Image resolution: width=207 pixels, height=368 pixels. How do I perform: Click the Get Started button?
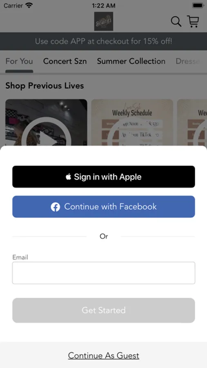(x=104, y=310)
